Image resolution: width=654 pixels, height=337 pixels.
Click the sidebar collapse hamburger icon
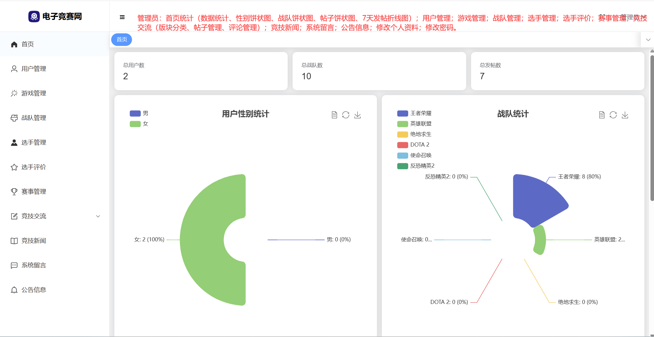tap(122, 17)
